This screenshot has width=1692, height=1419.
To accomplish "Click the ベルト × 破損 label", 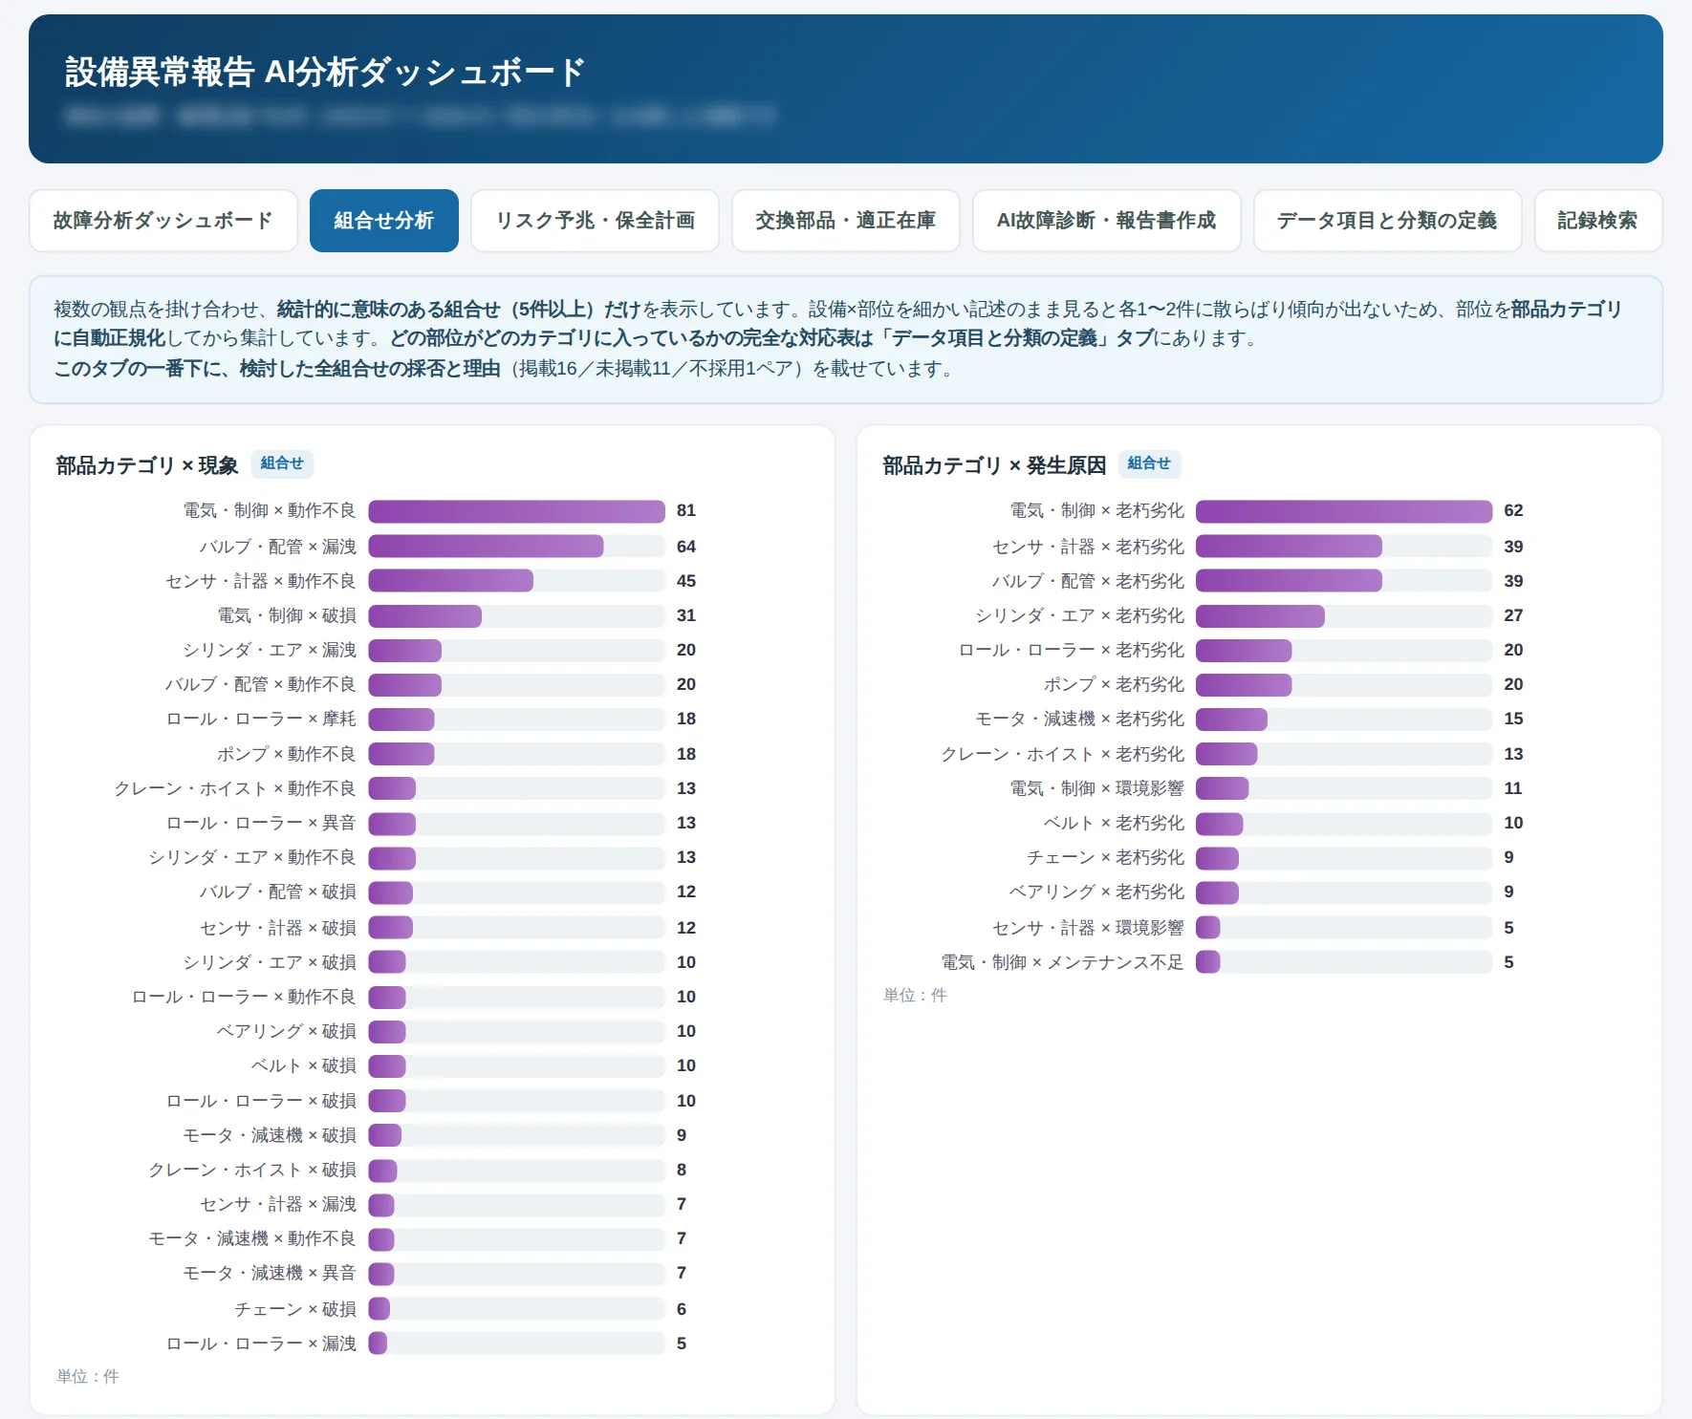I will click(x=304, y=1065).
